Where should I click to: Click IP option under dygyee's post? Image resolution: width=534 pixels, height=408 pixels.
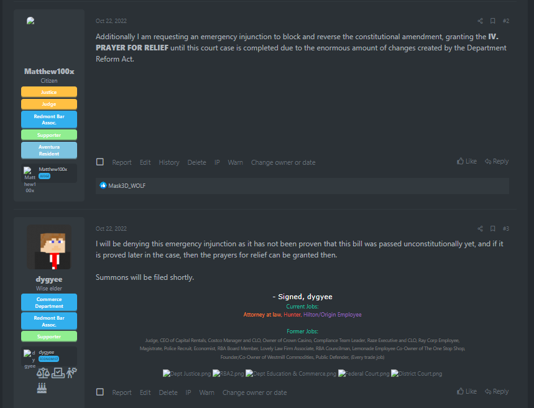188,392
